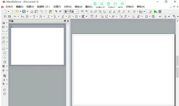Click the green share overlay icon
The height and width of the screenshot is (106, 179).
click(115, 4)
